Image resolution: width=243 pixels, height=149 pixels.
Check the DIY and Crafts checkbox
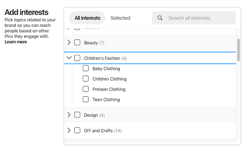pyautogui.click(x=77, y=130)
